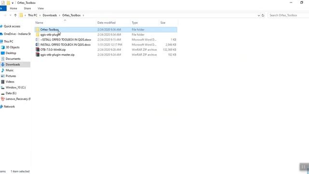Open Window_10 (C:) drive
This screenshot has width=309, height=174.
pos(15,87)
